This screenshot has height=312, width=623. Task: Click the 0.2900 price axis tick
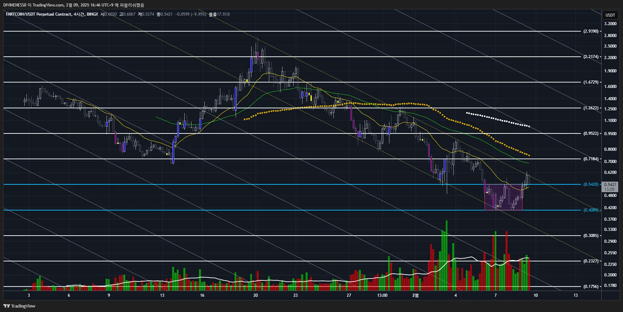click(x=610, y=241)
